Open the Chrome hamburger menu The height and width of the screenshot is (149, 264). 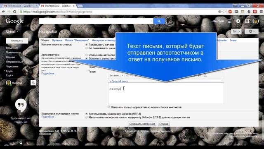pyautogui.click(x=261, y=12)
